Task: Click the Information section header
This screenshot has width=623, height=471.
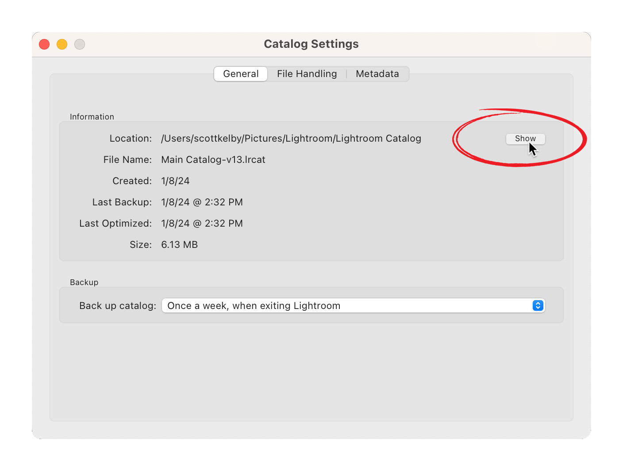Action: tap(92, 116)
